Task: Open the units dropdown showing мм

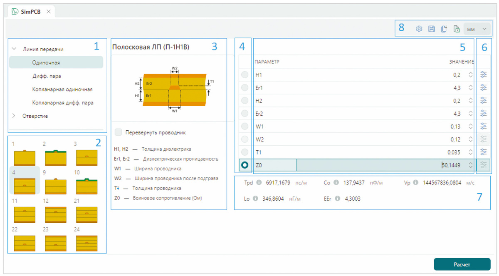Action: 477,29
